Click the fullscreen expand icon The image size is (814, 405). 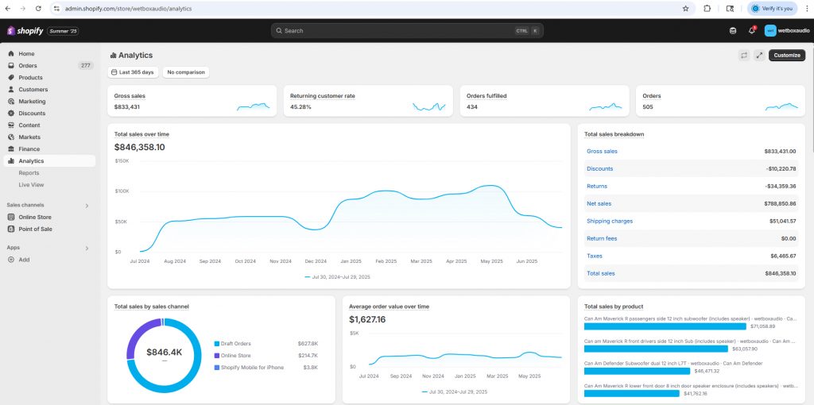759,56
